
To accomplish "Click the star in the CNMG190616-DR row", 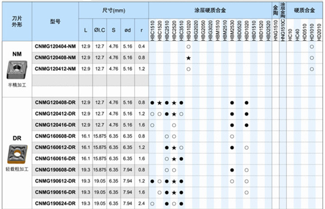I will pos(174,193).
